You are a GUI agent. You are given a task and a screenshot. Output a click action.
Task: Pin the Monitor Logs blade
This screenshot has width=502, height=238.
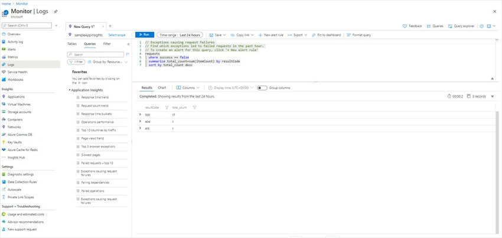pos(56,12)
